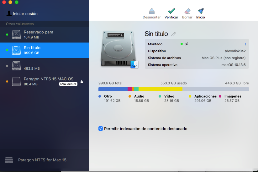This screenshot has width=258, height=172.
Task: Click the Sin título volume title text
Action: (156, 34)
